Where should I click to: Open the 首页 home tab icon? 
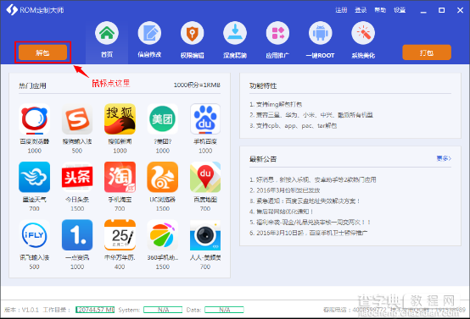pyautogui.click(x=107, y=33)
